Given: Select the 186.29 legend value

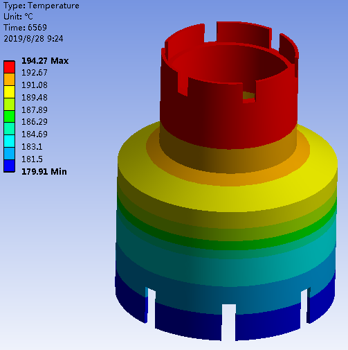Looking at the screenshot, I should (35, 122).
